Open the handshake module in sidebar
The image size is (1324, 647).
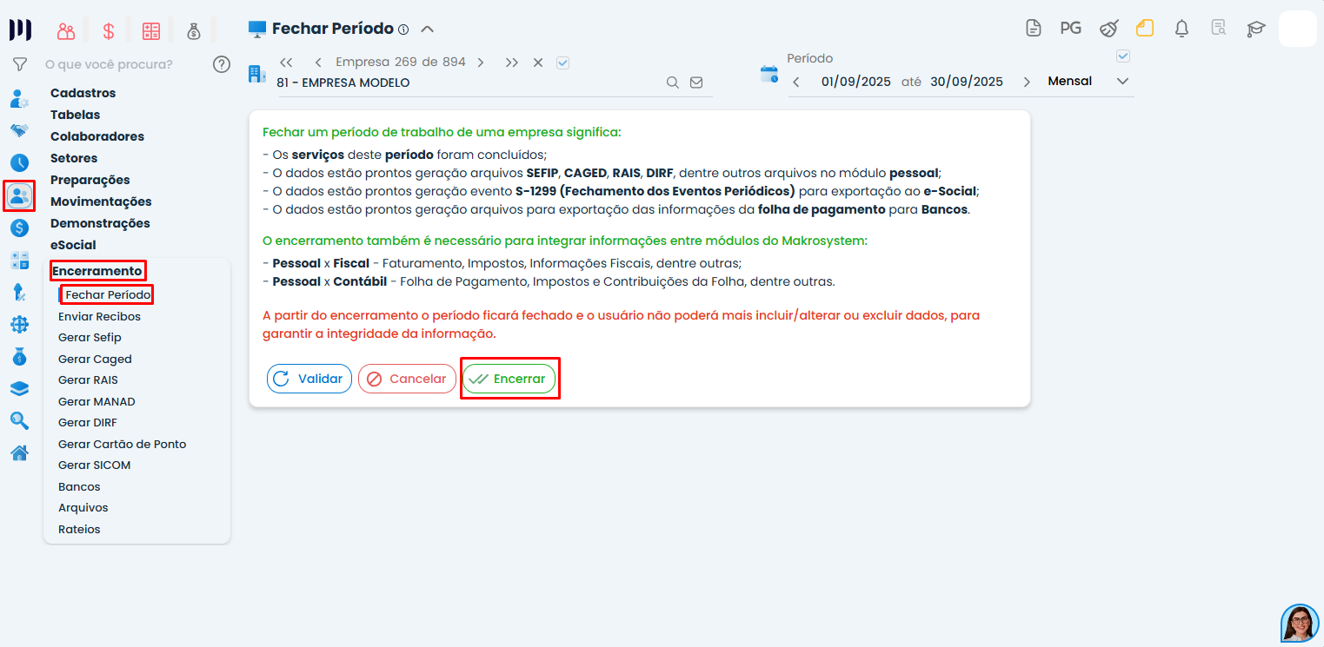pos(19,130)
